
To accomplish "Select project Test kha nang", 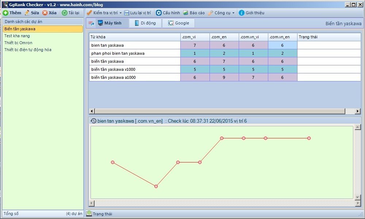I will [43, 36].
